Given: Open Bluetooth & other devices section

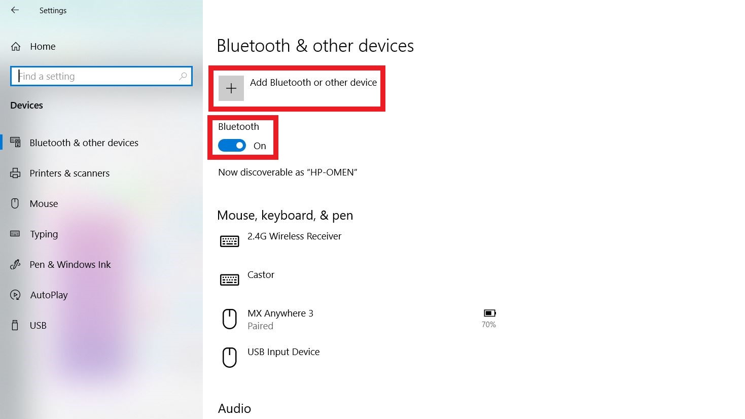Looking at the screenshot, I should tap(84, 143).
